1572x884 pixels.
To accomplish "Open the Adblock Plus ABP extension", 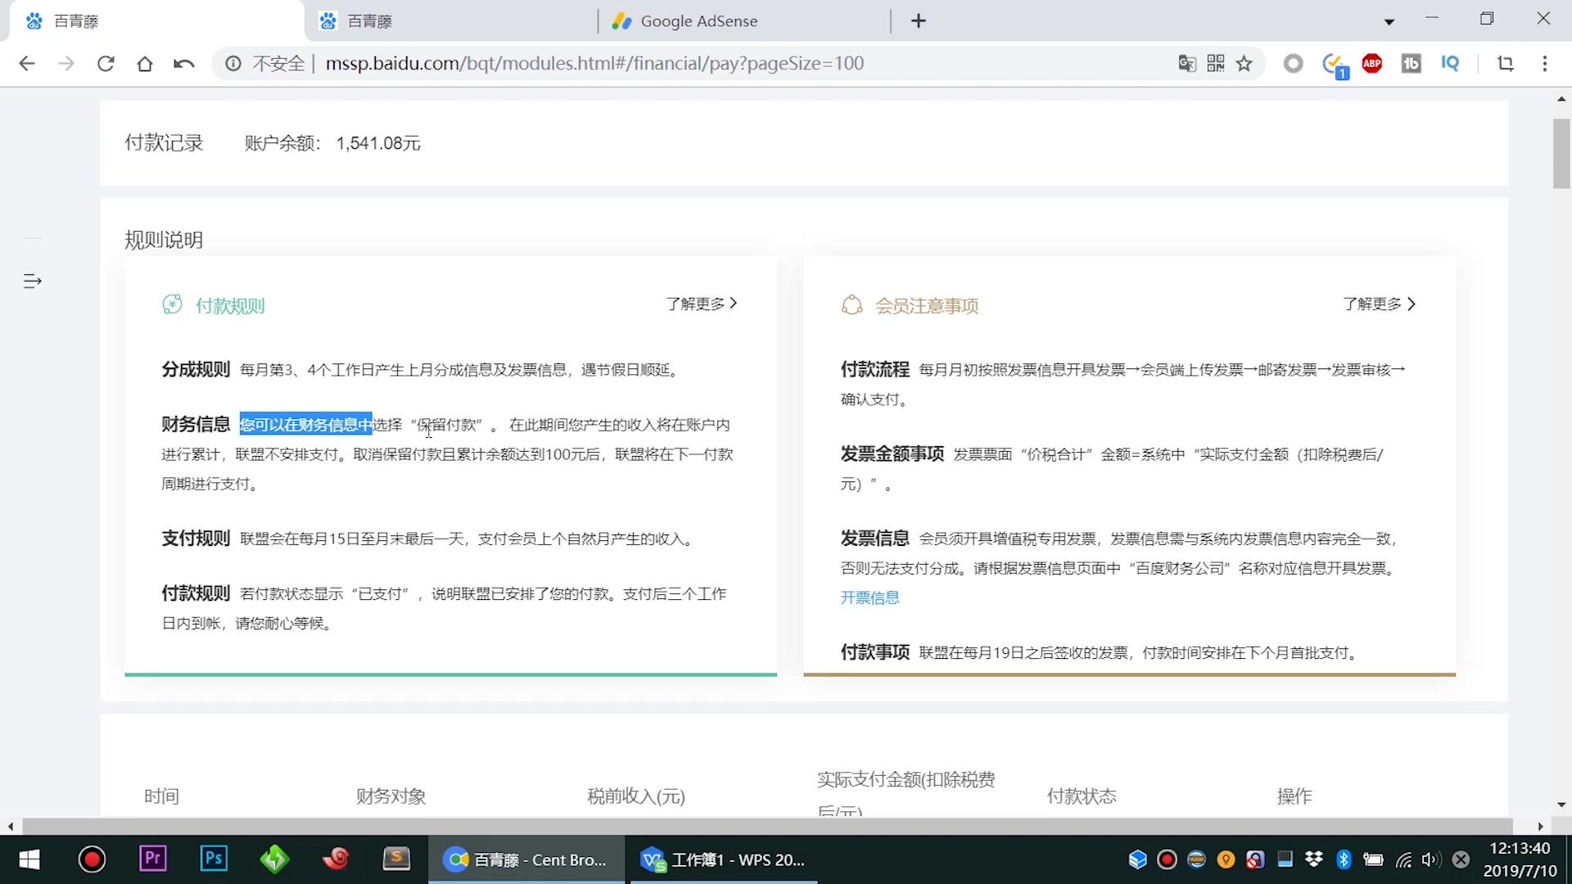I will 1372,63.
